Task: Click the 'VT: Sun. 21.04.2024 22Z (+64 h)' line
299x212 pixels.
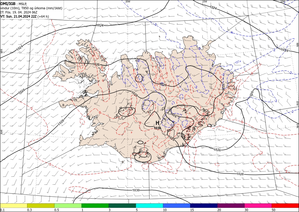Action: 25,16
